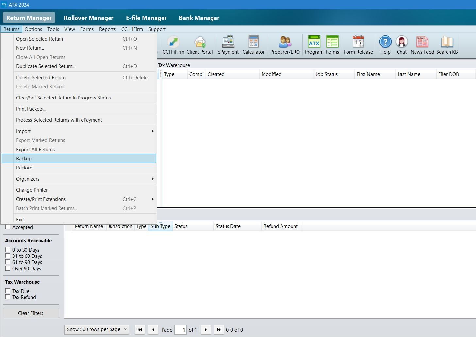Screen dimensions: 476x337
Task: Open Search KB knowledge base
Action: coord(447,45)
